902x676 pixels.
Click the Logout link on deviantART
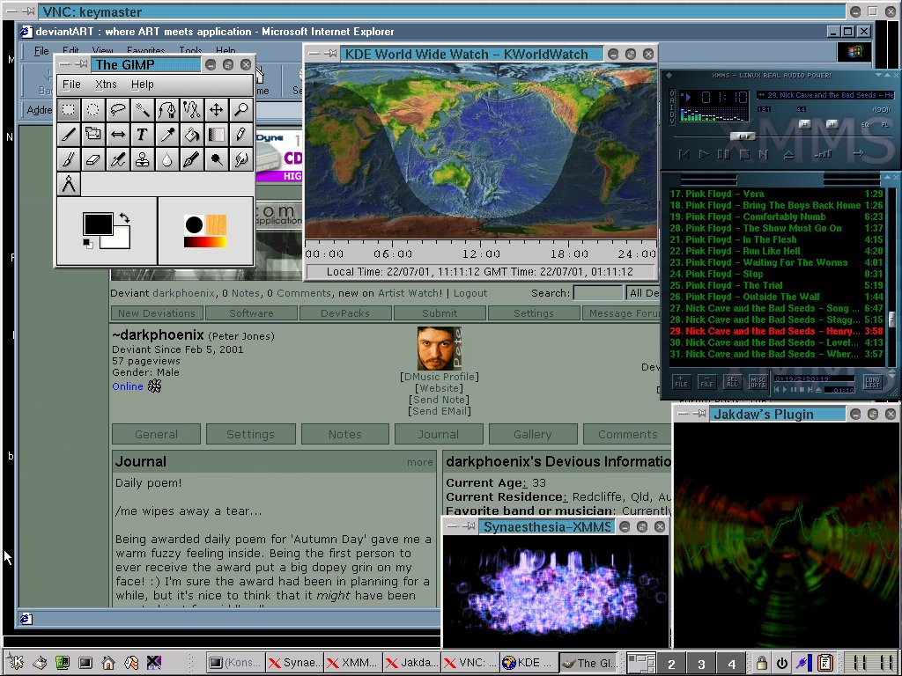pos(470,293)
